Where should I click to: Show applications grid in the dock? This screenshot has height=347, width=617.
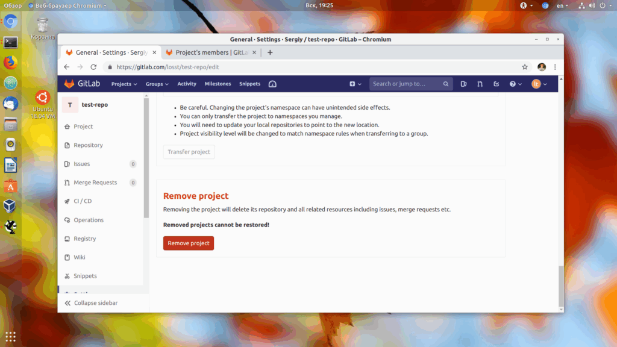[x=11, y=337]
